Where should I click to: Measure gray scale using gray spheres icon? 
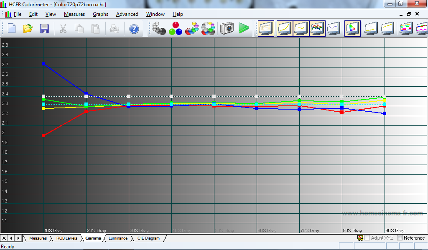(x=159, y=28)
